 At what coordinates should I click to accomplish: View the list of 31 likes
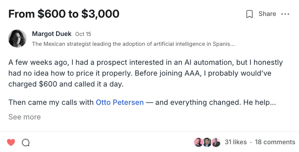[x=236, y=142]
